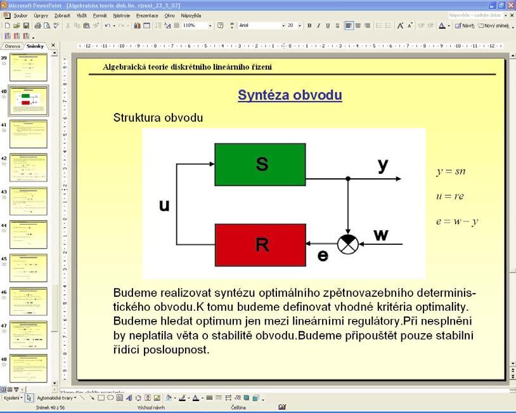Click the Print icon
Screen dimensions: 516x413
[x=38, y=25]
